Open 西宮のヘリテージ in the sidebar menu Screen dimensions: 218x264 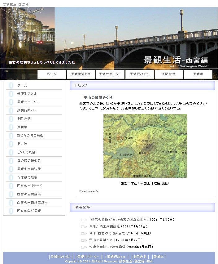(x=30, y=186)
